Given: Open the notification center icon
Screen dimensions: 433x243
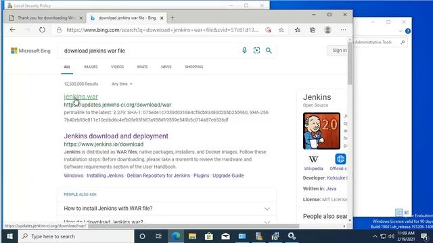Looking at the screenshot, I should pyautogui.click(x=424, y=236).
